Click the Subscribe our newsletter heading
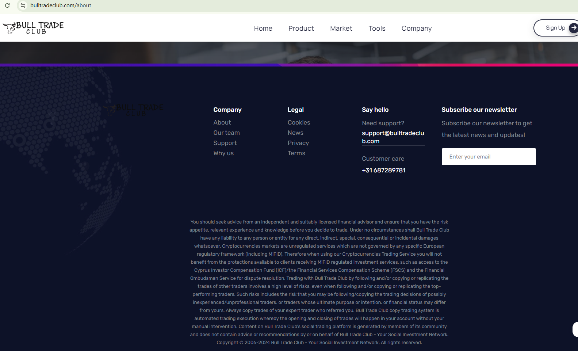The image size is (578, 351). tap(479, 110)
